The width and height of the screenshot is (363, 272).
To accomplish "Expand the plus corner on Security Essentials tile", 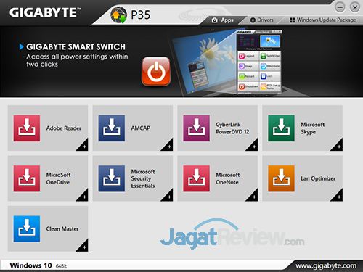I will coord(168,197).
